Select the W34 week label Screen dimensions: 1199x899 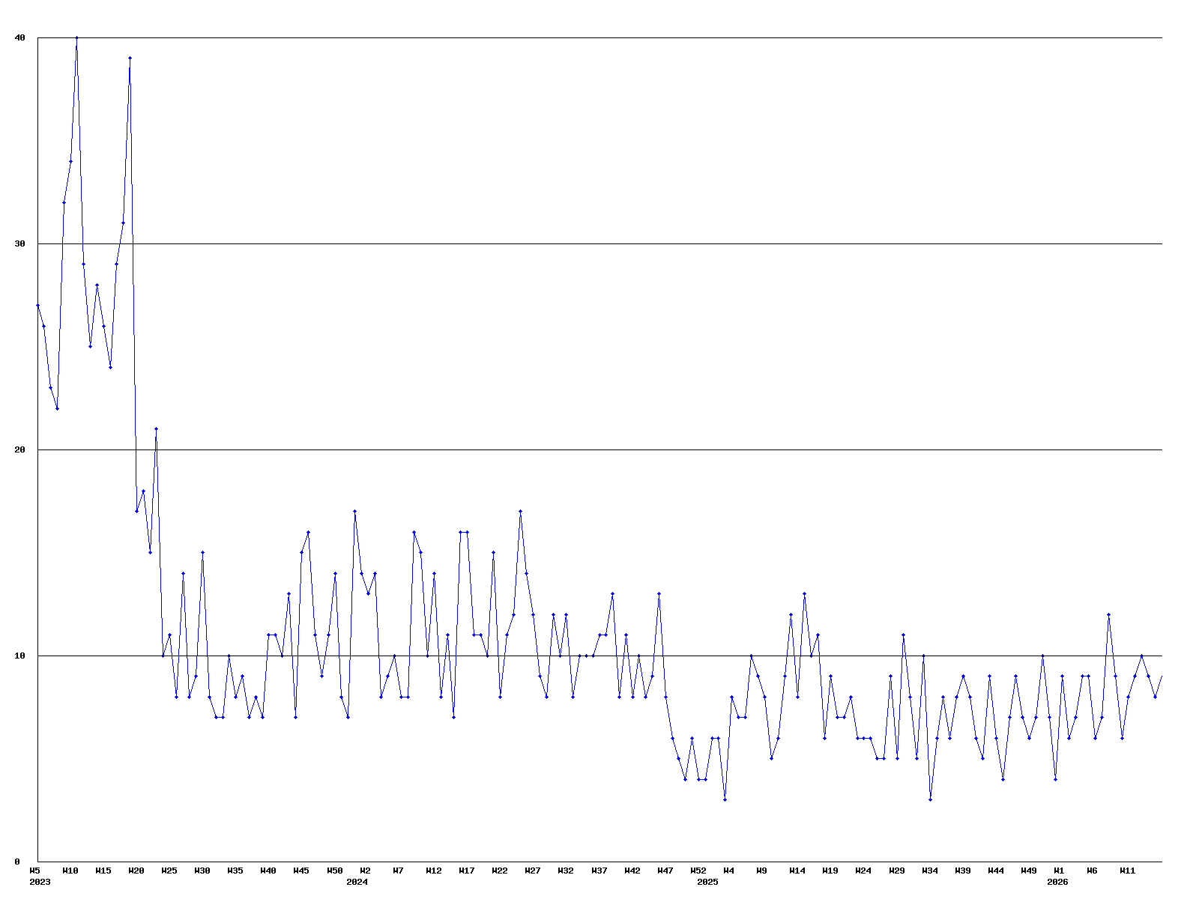coord(930,871)
